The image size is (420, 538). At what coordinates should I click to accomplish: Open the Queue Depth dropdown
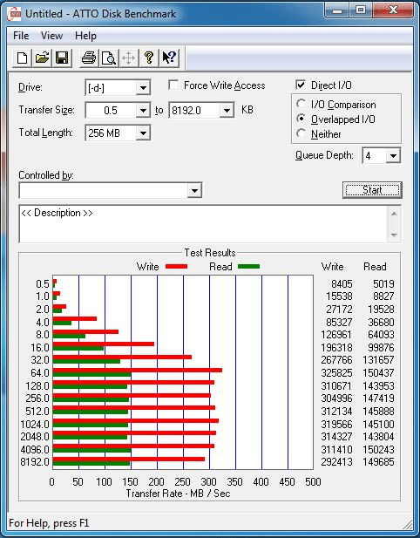click(393, 156)
